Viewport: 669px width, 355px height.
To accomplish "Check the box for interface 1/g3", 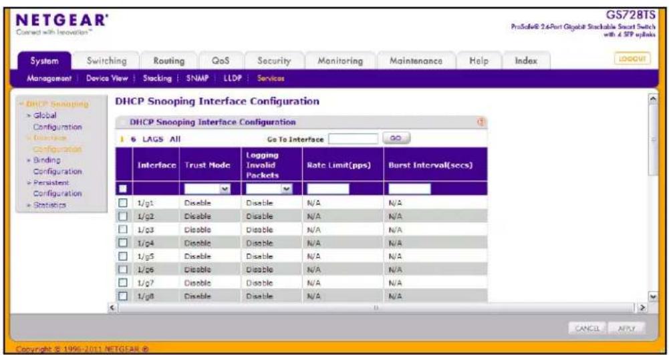I will pyautogui.click(x=123, y=230).
